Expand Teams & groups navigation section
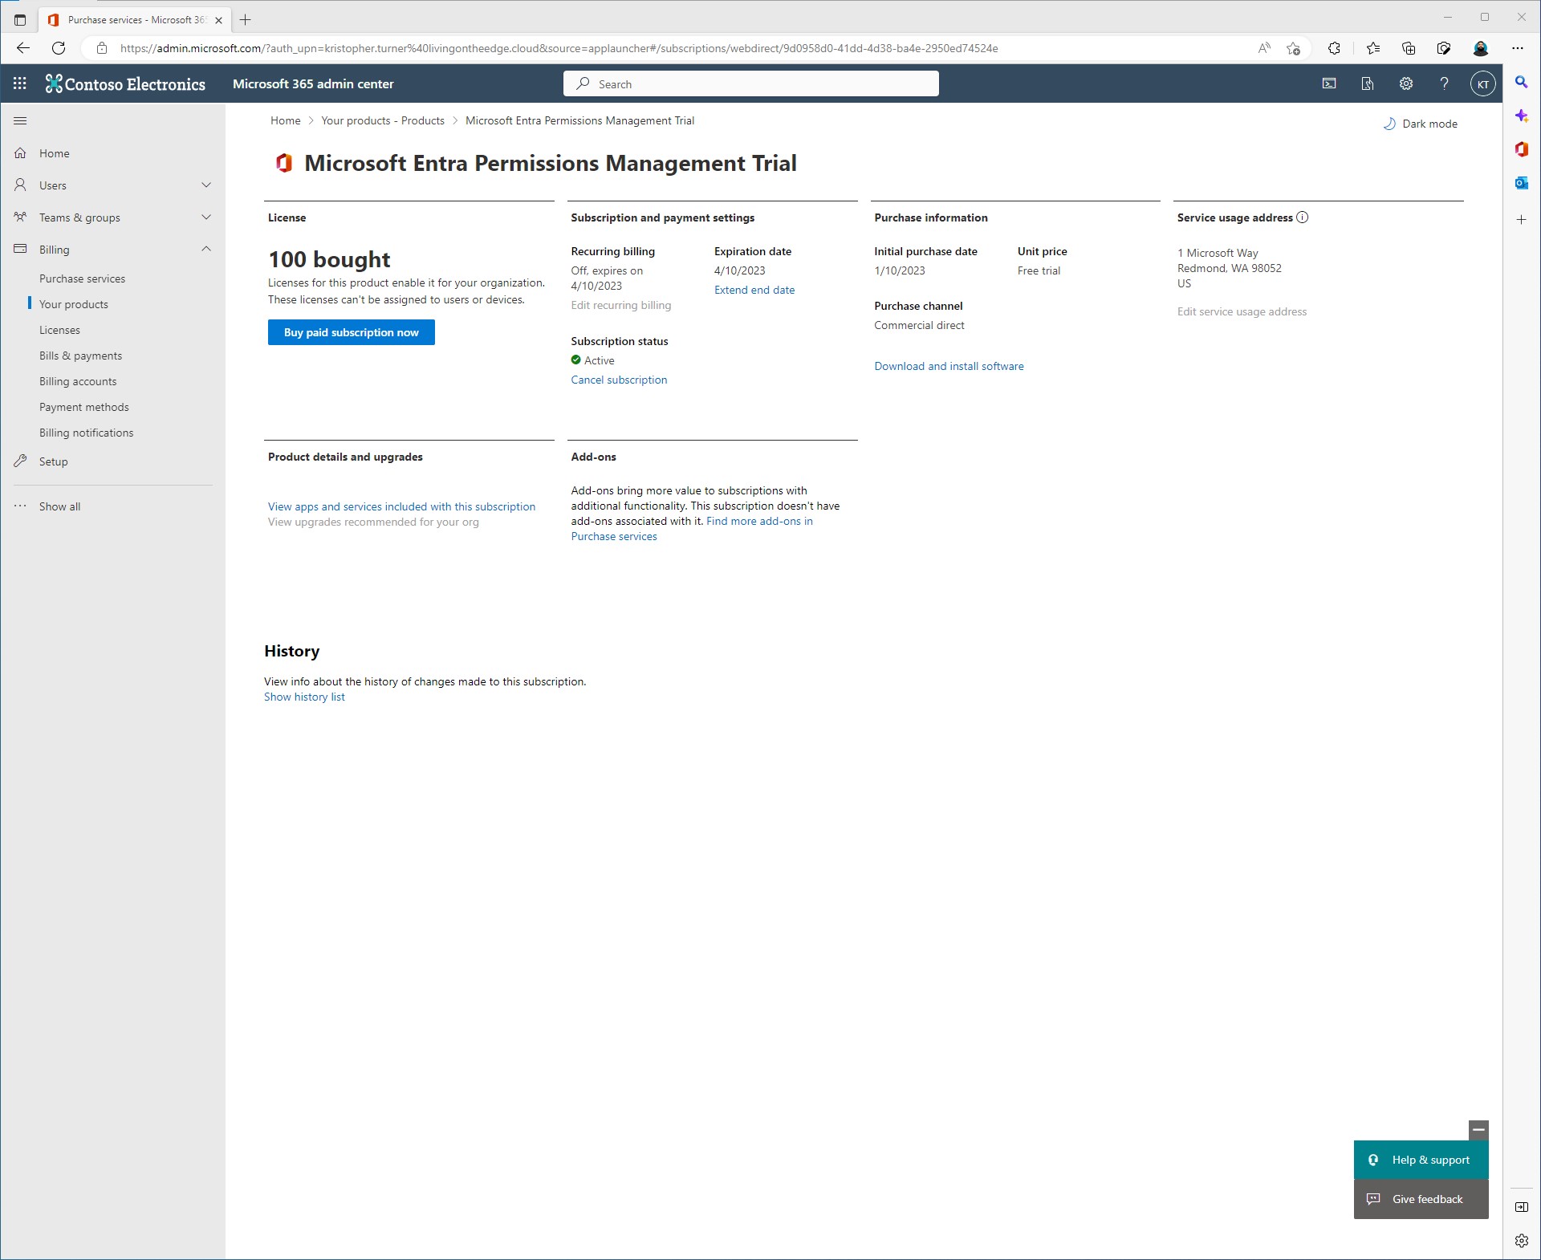 tap(206, 217)
